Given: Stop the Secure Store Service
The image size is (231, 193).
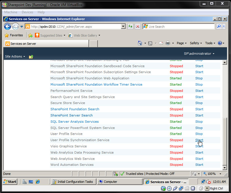Looking at the screenshot, I should click(x=199, y=103).
